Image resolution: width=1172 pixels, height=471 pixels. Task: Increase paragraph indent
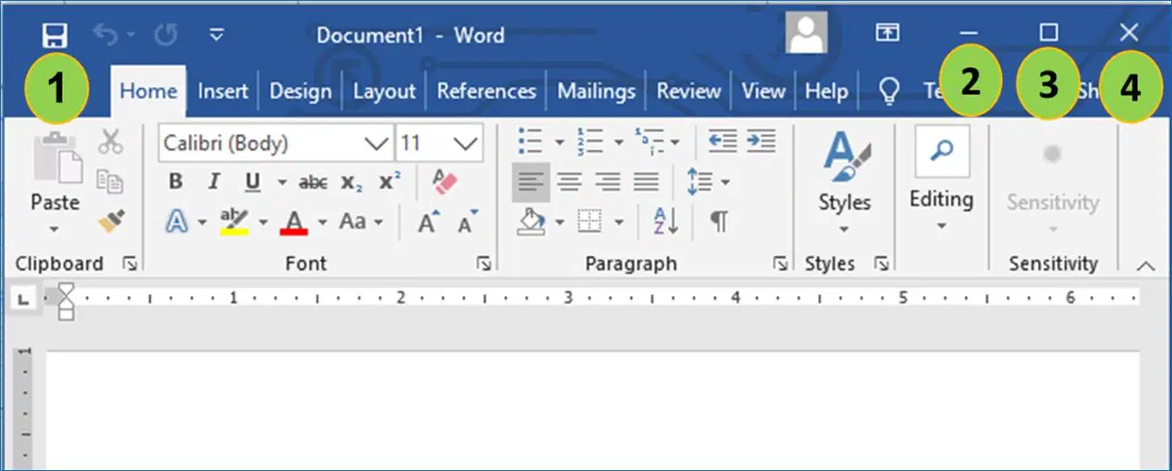click(x=761, y=141)
